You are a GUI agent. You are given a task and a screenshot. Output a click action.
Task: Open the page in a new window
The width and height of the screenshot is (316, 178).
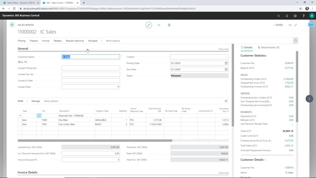(x=290, y=25)
